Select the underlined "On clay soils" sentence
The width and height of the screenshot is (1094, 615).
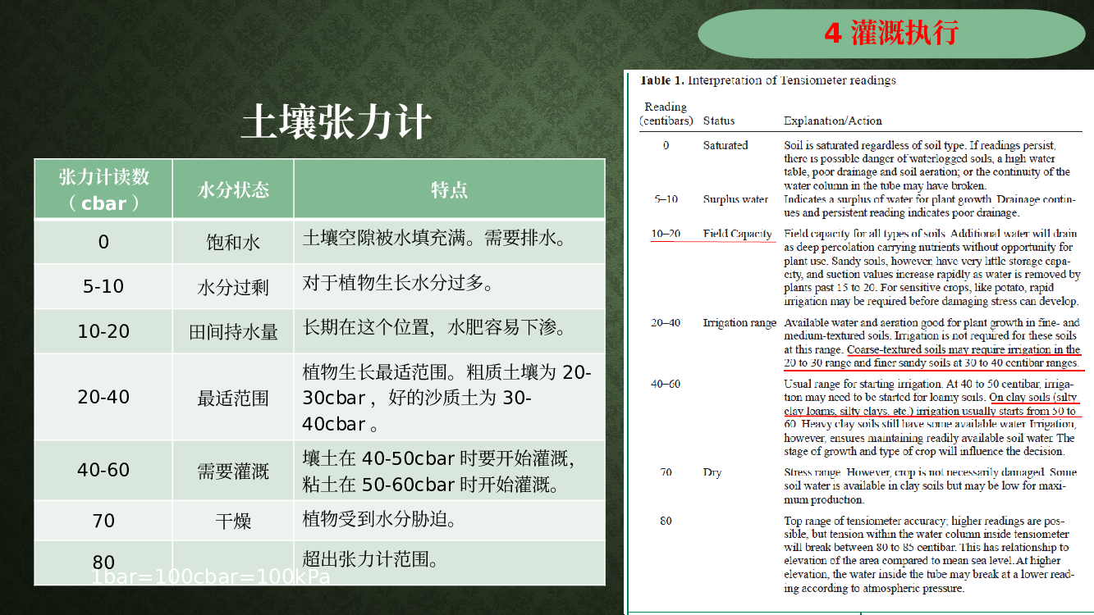pos(932,404)
